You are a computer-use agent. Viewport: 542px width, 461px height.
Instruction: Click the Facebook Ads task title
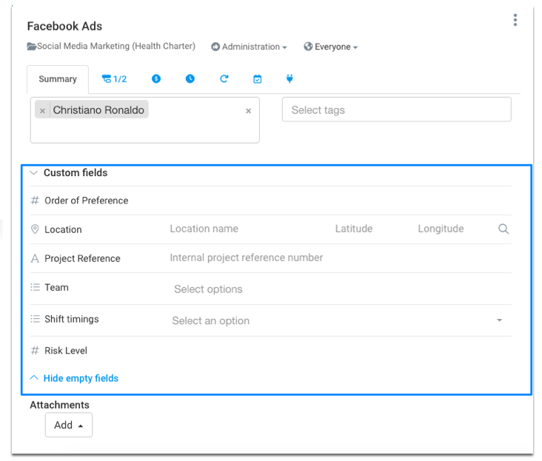[x=64, y=26]
